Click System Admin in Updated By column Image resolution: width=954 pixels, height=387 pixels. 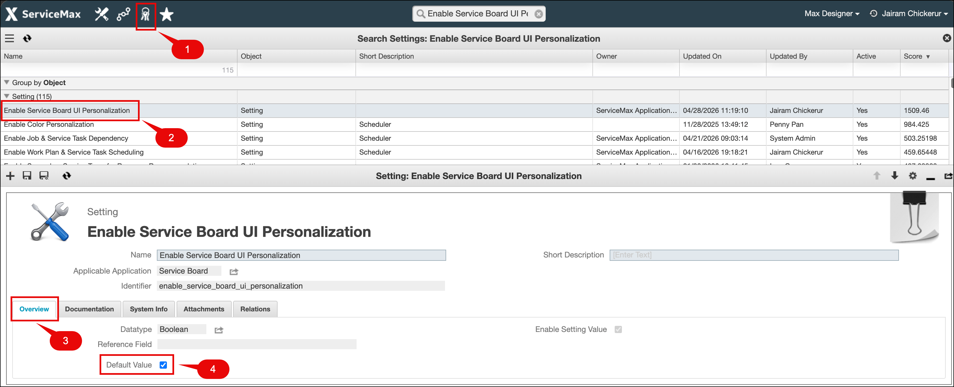pos(792,138)
